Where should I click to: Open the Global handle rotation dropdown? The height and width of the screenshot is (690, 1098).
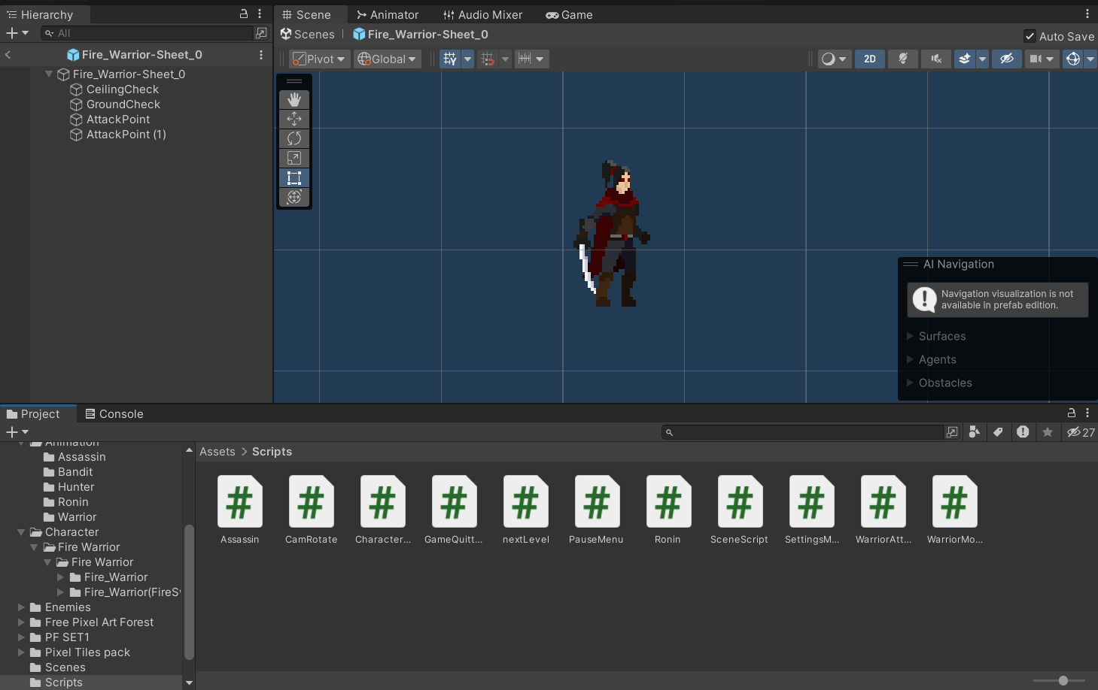click(x=387, y=59)
